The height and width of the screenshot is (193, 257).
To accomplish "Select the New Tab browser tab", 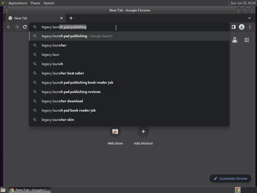I will click(35, 18).
